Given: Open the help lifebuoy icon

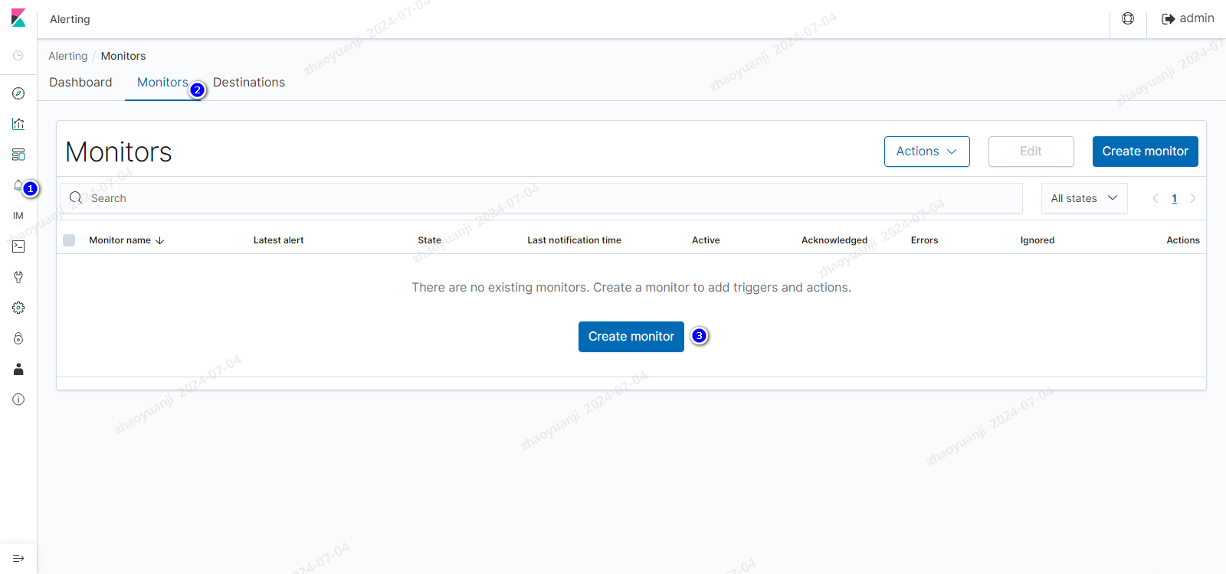Looking at the screenshot, I should point(1128,18).
